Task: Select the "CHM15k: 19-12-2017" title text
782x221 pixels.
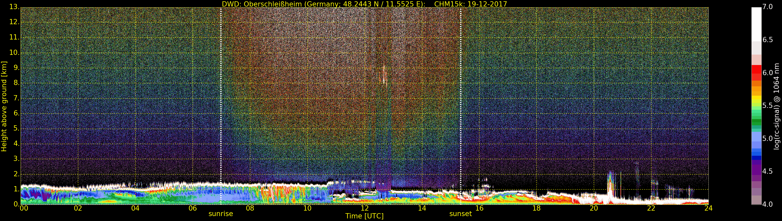Action: point(471,4)
